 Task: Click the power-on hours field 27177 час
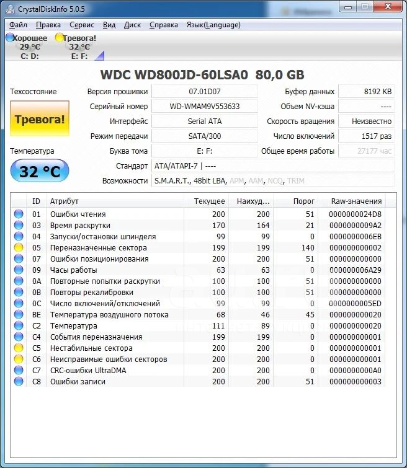pyautogui.click(x=366, y=151)
